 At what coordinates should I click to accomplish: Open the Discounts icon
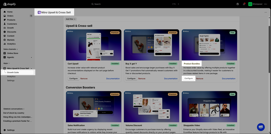pyautogui.click(x=5, y=32)
